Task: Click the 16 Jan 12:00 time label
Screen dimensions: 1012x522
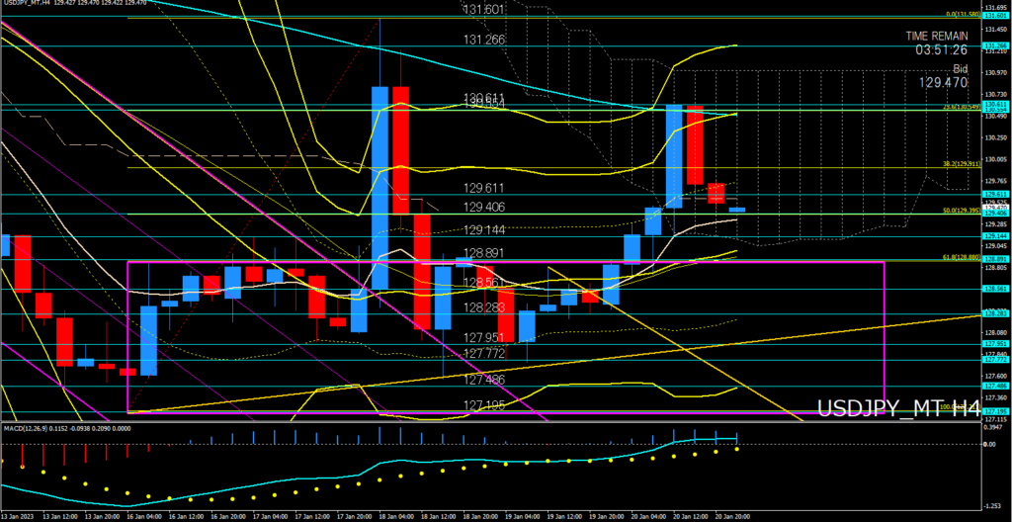Action: click(186, 517)
